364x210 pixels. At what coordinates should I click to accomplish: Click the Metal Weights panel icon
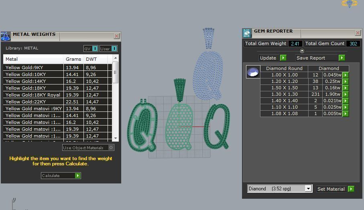pos(5,36)
